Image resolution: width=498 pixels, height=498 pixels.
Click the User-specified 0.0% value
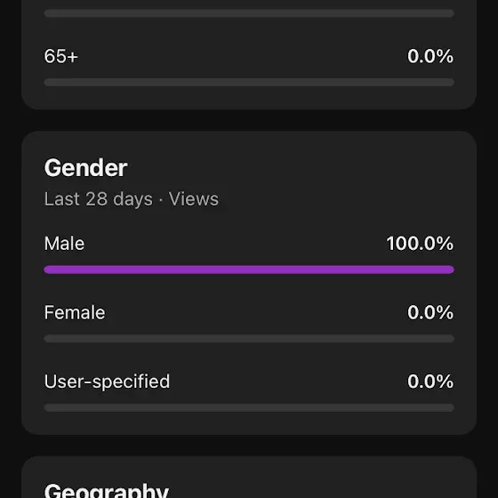pyautogui.click(x=430, y=382)
